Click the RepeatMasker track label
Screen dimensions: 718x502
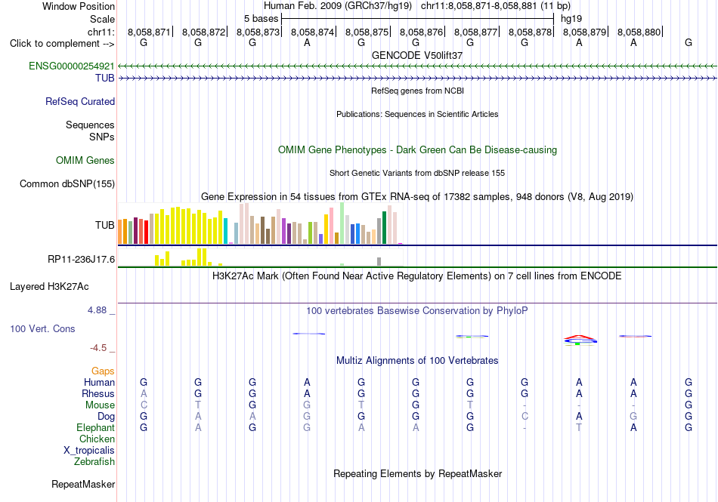tap(83, 484)
